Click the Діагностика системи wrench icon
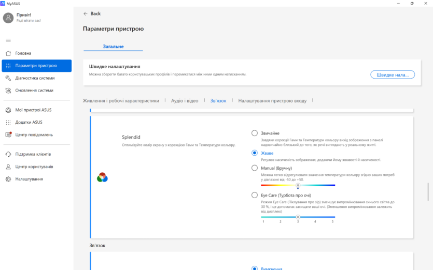The image size is (433, 270). [8, 78]
